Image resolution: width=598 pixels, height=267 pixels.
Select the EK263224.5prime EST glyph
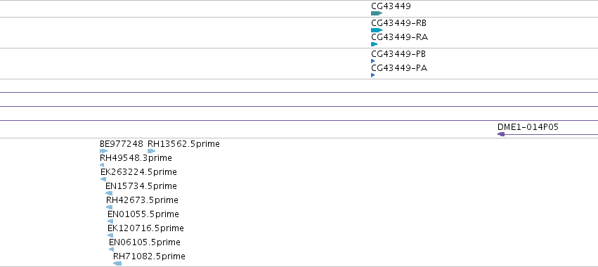point(103,179)
